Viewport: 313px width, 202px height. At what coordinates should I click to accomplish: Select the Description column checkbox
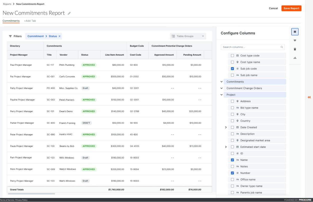(232, 134)
